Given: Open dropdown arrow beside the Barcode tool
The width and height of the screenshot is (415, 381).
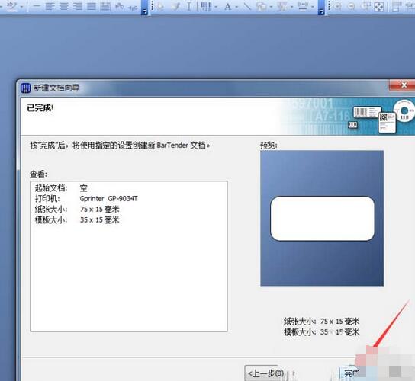Looking at the screenshot, I should pyautogui.click(x=216, y=7).
